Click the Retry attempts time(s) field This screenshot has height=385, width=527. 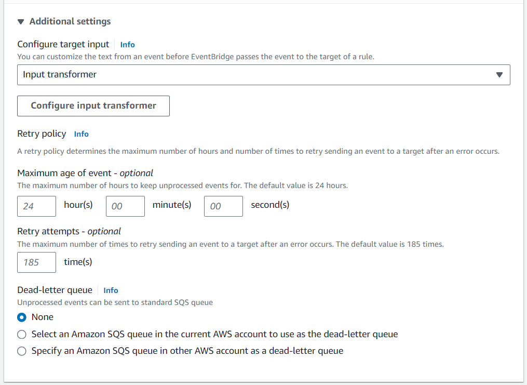[x=36, y=262]
